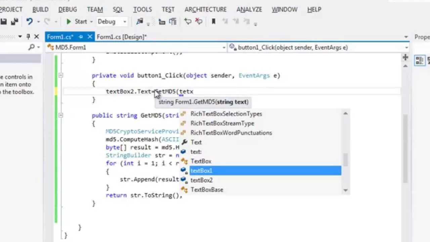Open the SQL menu

coord(118,9)
